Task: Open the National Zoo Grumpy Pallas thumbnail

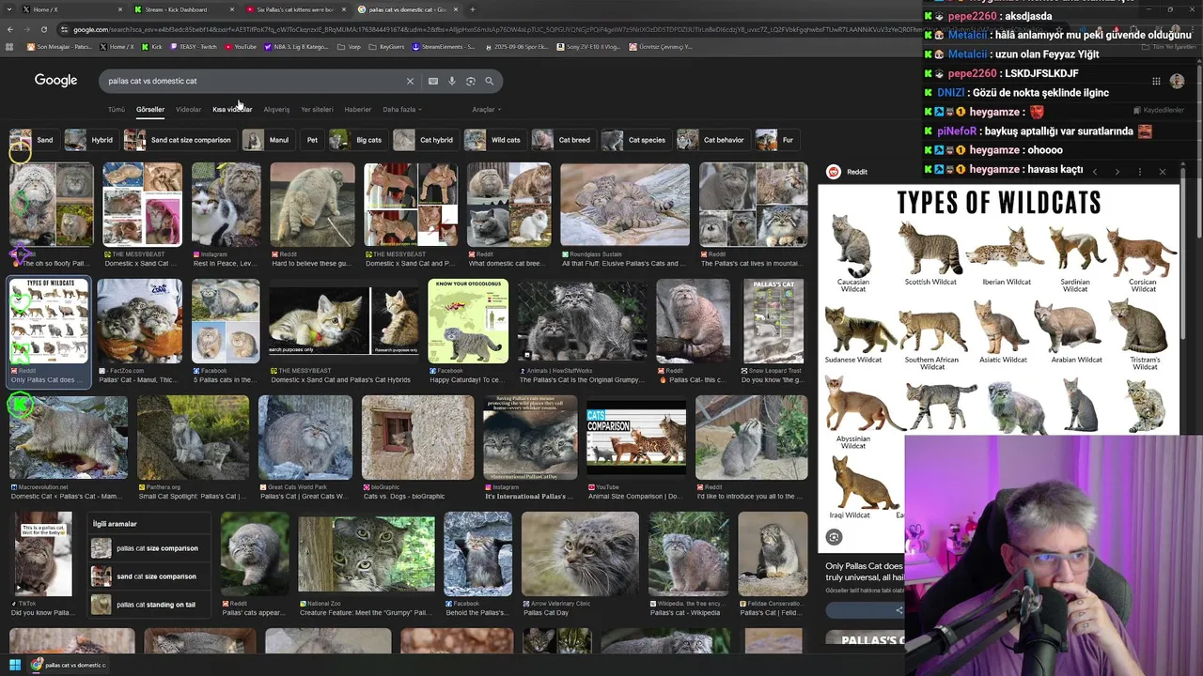Action: tap(367, 554)
